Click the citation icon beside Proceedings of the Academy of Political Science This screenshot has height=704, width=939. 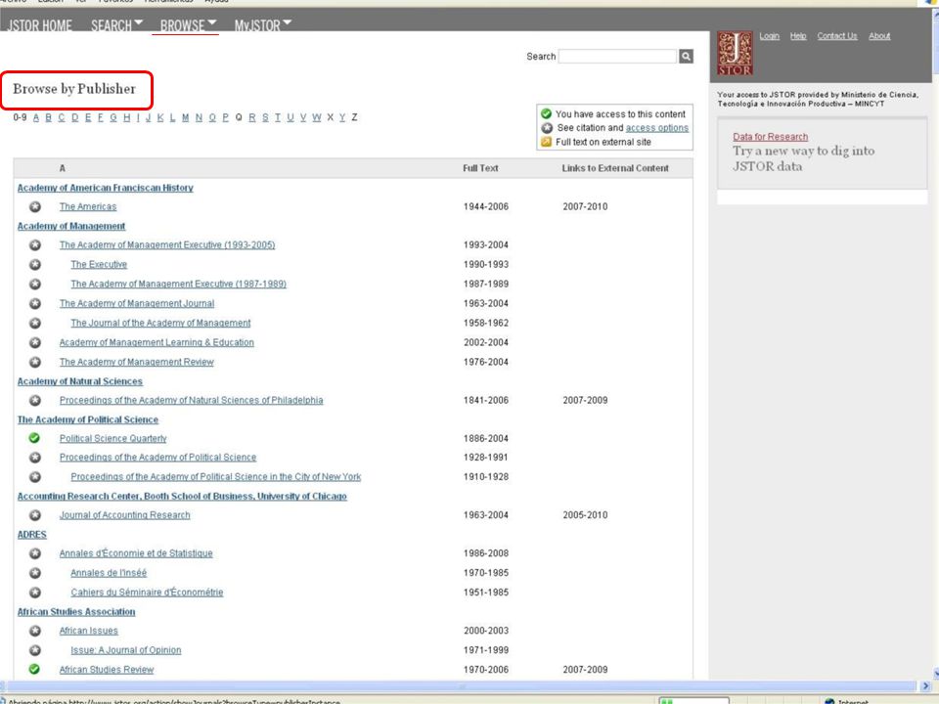(35, 458)
